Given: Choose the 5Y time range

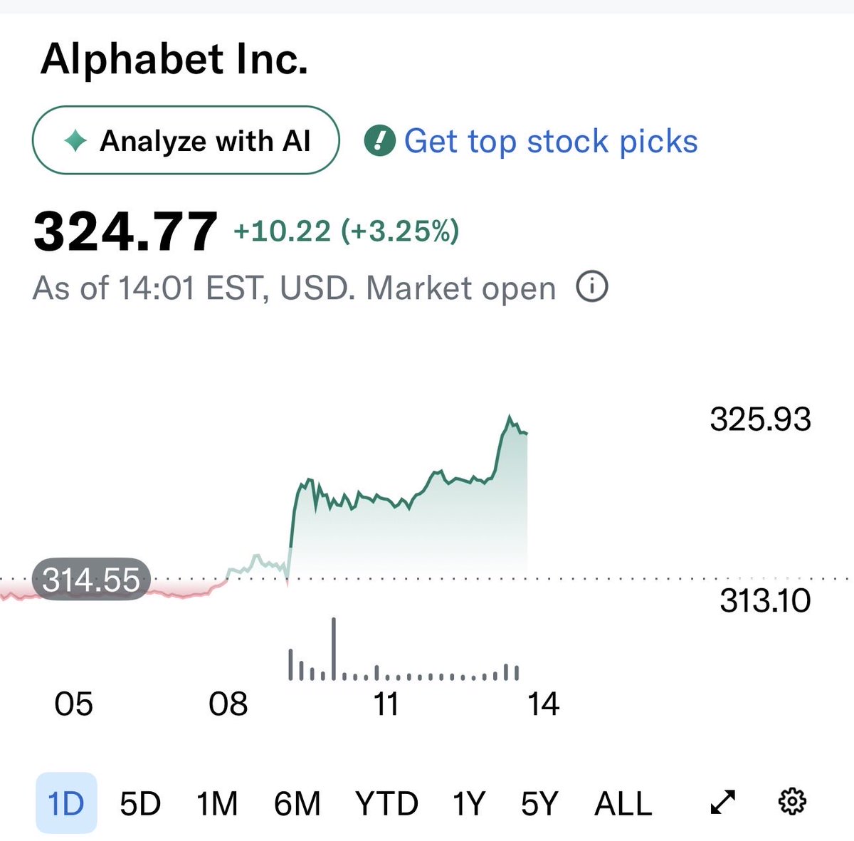Looking at the screenshot, I should coord(539,803).
